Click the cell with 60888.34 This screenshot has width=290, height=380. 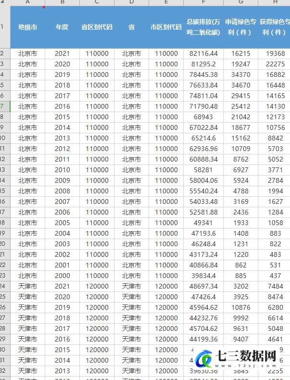[203, 160]
